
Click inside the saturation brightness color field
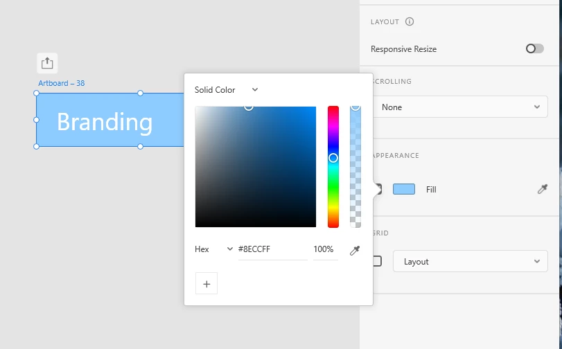[256, 167]
